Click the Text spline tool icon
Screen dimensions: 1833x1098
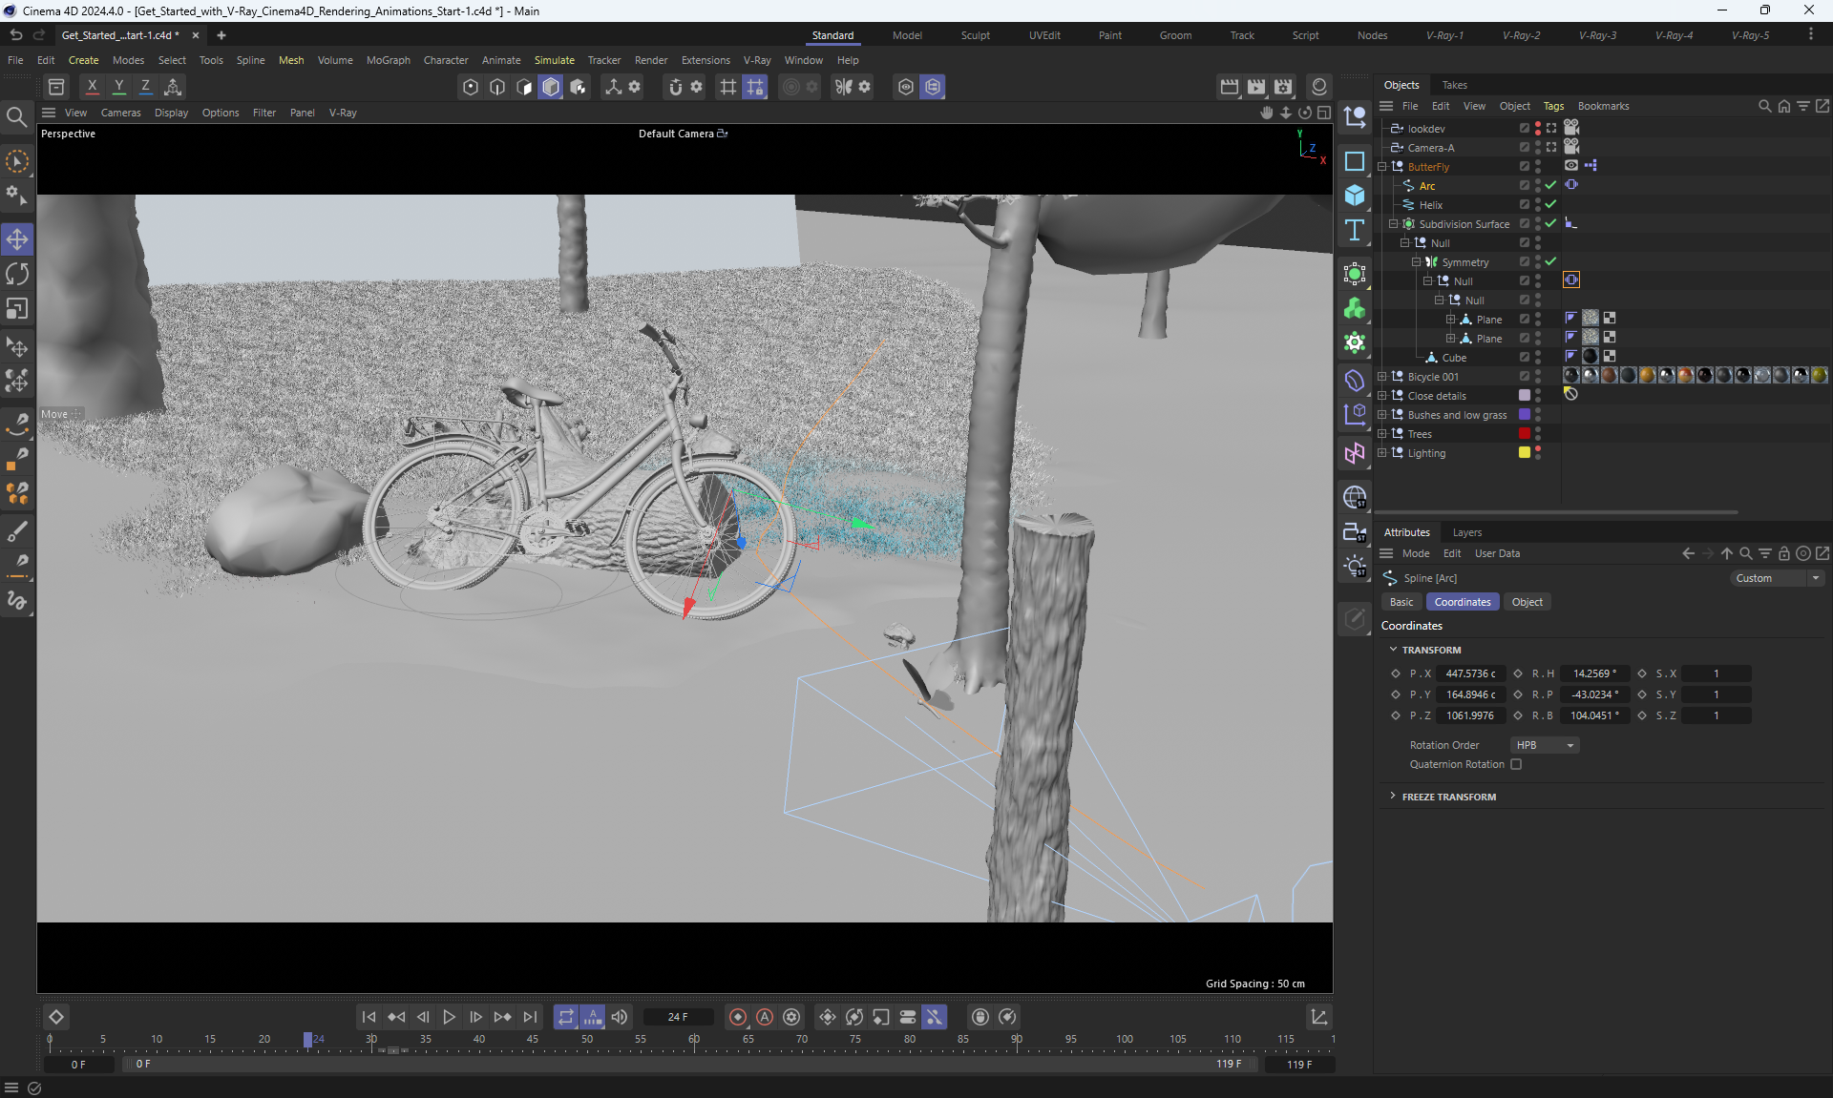1354,230
